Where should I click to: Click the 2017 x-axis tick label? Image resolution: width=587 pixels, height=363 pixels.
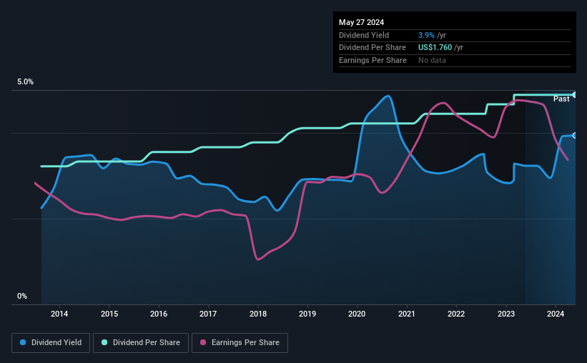208,314
